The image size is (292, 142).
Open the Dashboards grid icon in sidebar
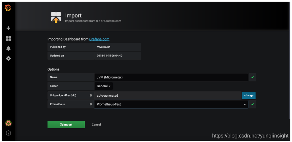click(x=8, y=38)
